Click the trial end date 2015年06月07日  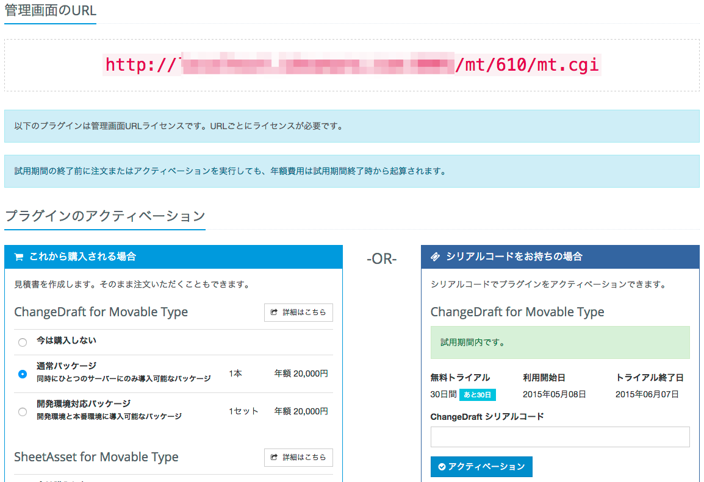[x=647, y=395]
